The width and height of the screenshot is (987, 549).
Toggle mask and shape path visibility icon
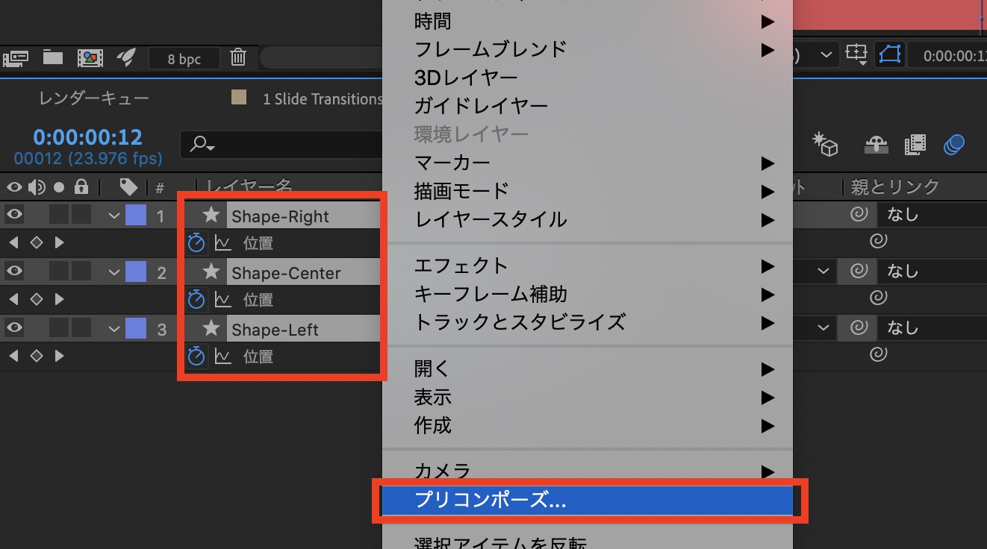click(x=891, y=54)
